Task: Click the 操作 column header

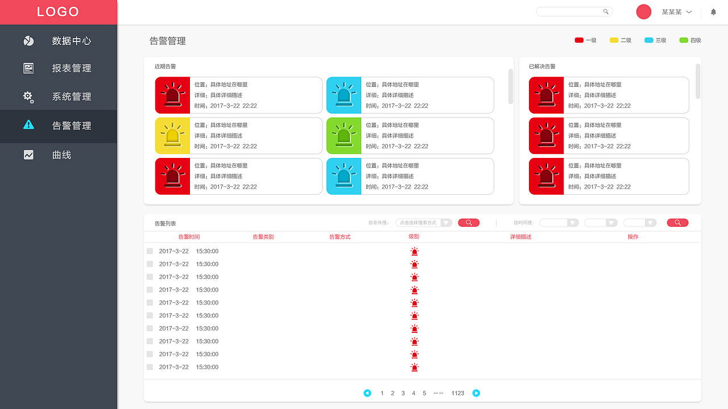Action: coord(633,237)
